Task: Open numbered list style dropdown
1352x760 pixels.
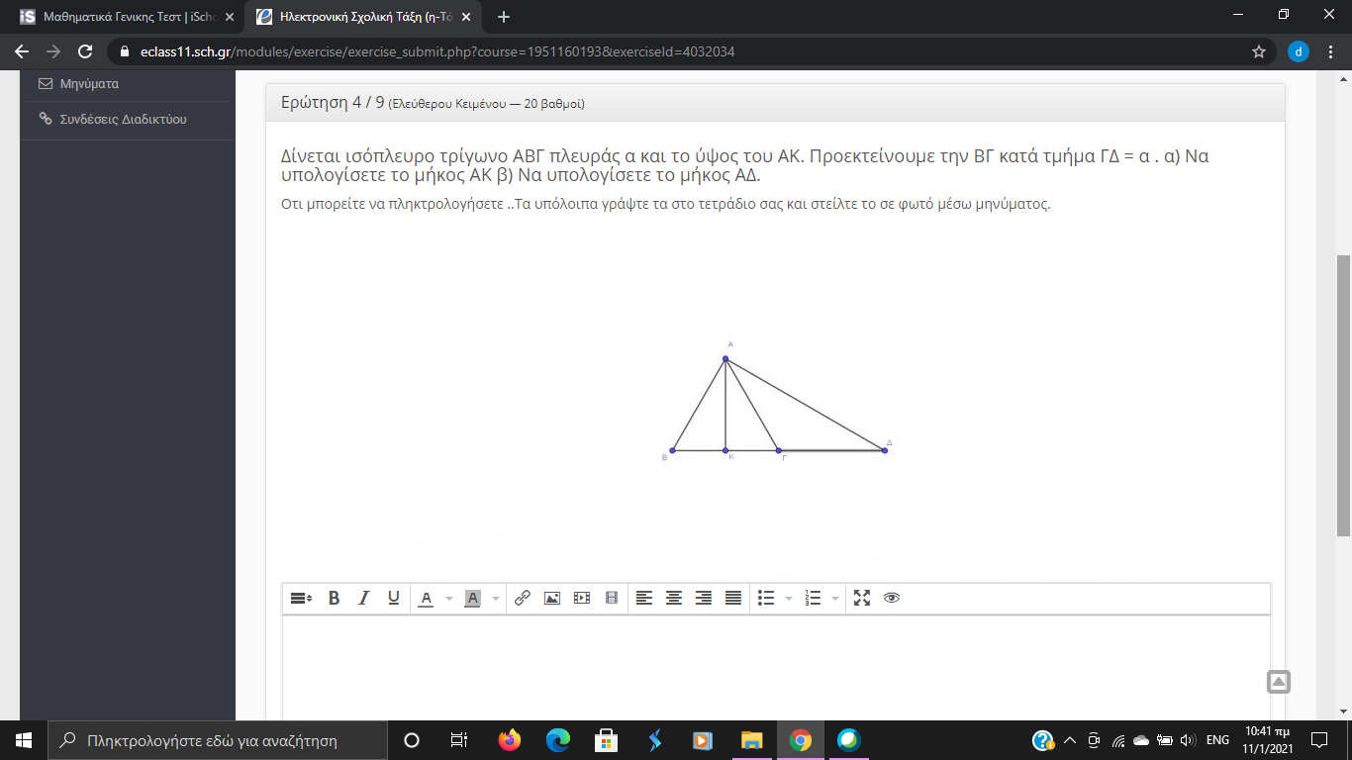Action: coord(835,598)
